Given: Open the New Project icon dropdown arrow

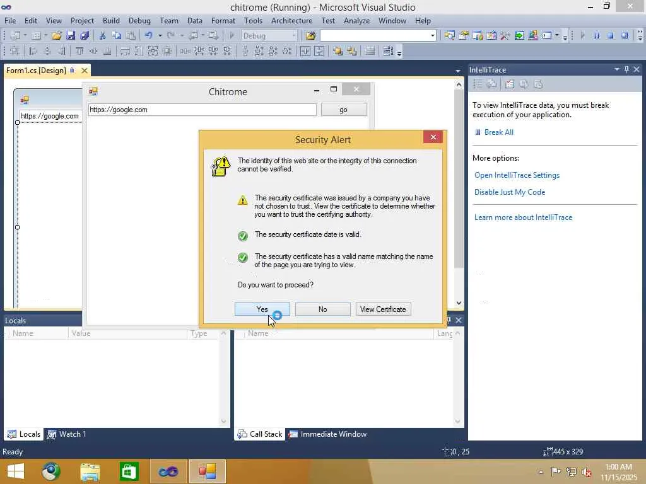Looking at the screenshot, I should (x=25, y=36).
